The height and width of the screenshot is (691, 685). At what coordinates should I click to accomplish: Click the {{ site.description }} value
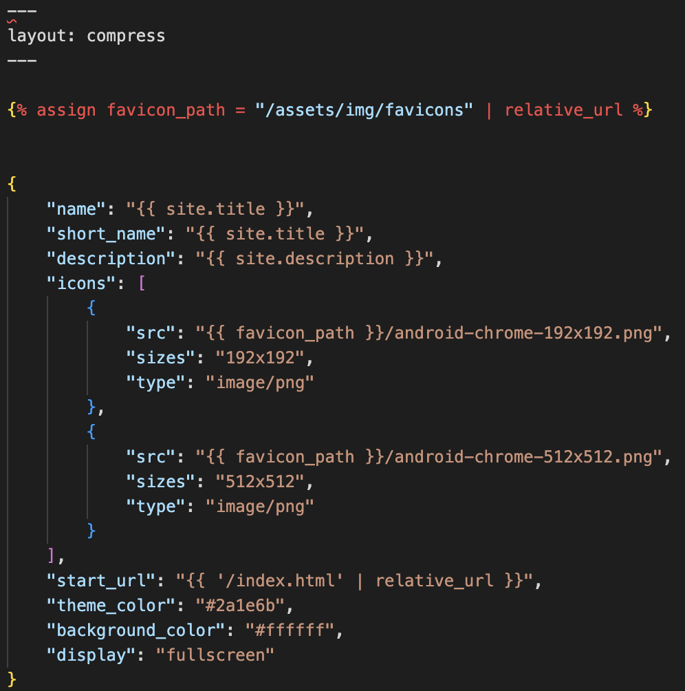tap(315, 259)
